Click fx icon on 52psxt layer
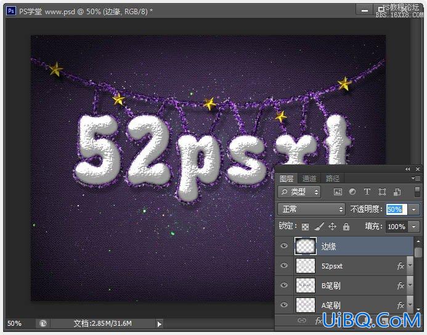This screenshot has width=427, height=335. coord(401,265)
